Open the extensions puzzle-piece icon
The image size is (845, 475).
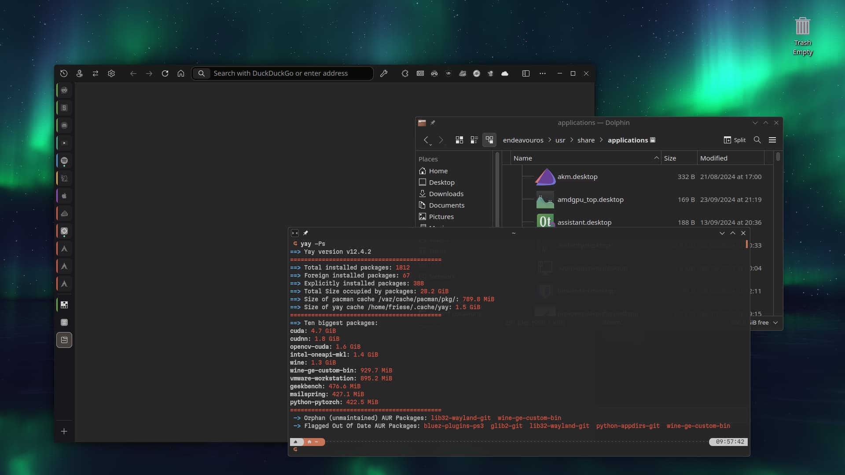click(x=405, y=73)
